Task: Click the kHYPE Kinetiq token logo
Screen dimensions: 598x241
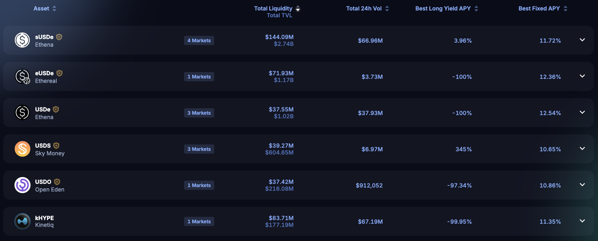Action: (x=22, y=221)
